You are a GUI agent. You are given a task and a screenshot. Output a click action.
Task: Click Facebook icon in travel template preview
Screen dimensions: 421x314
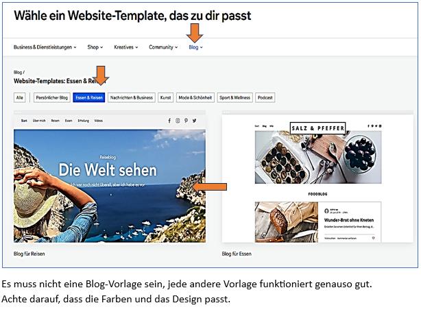coord(169,121)
